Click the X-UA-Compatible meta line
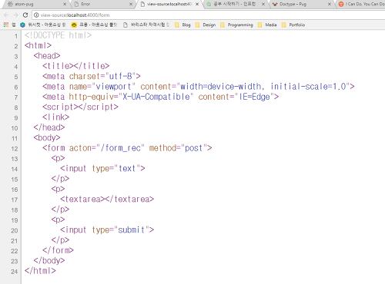 pos(161,97)
